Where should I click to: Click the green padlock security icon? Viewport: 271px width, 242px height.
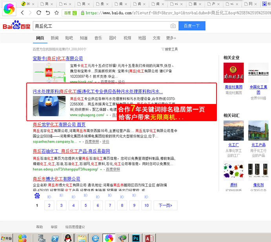coord(83,13)
